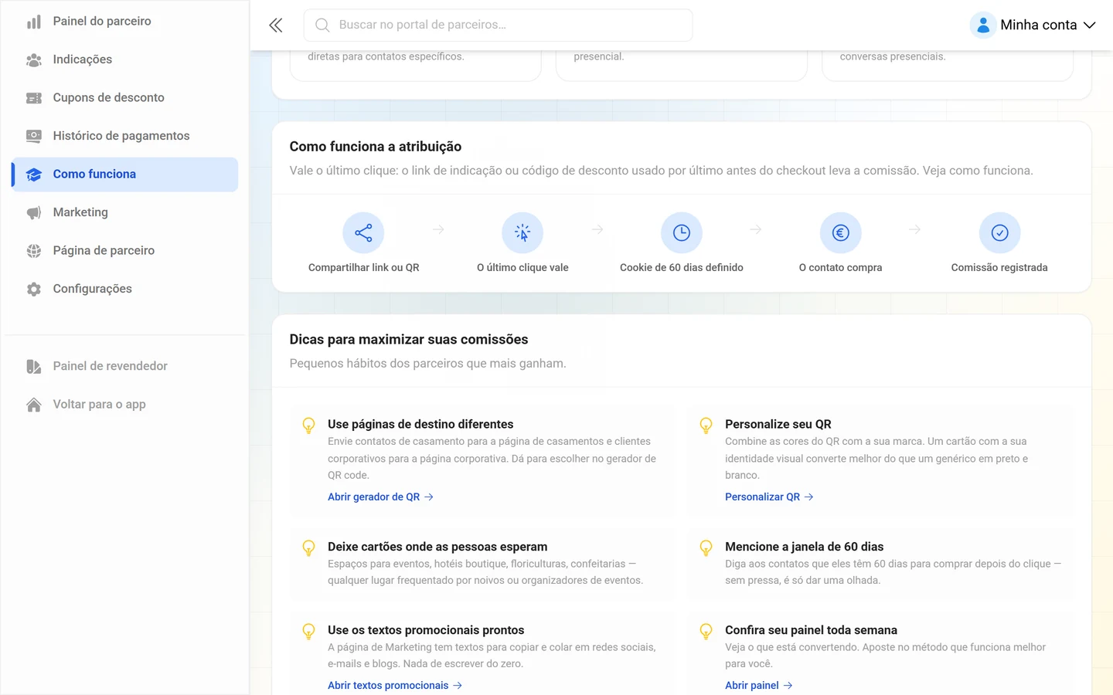Click the Cupons de desconto ticket icon
The image size is (1113, 695).
(34, 98)
